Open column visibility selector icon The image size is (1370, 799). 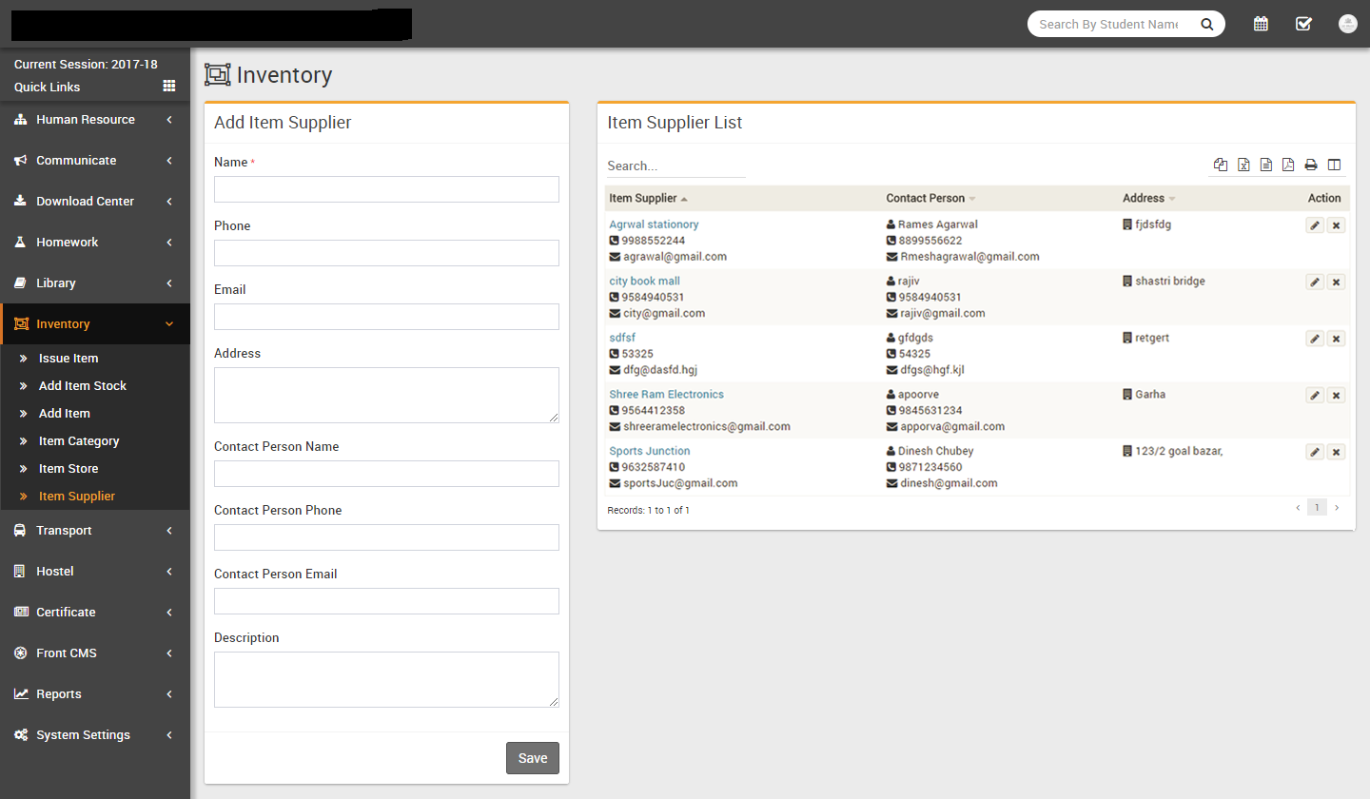click(1334, 165)
